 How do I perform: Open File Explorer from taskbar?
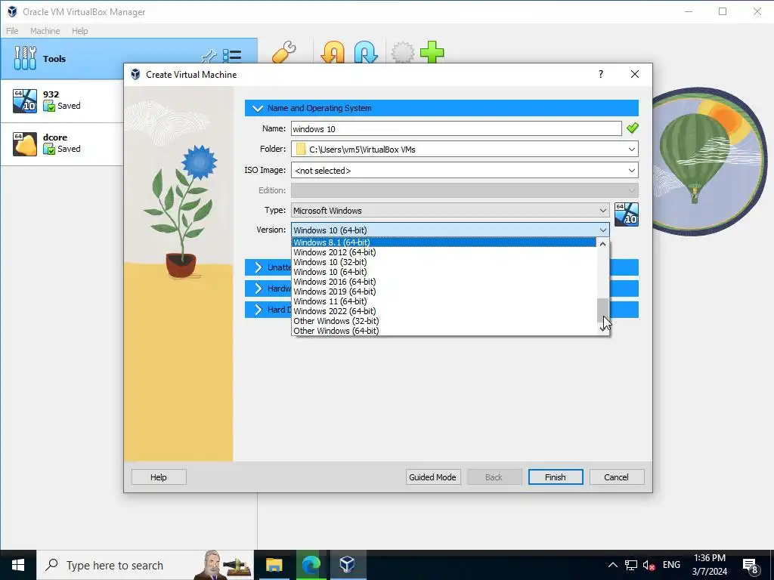click(x=274, y=565)
